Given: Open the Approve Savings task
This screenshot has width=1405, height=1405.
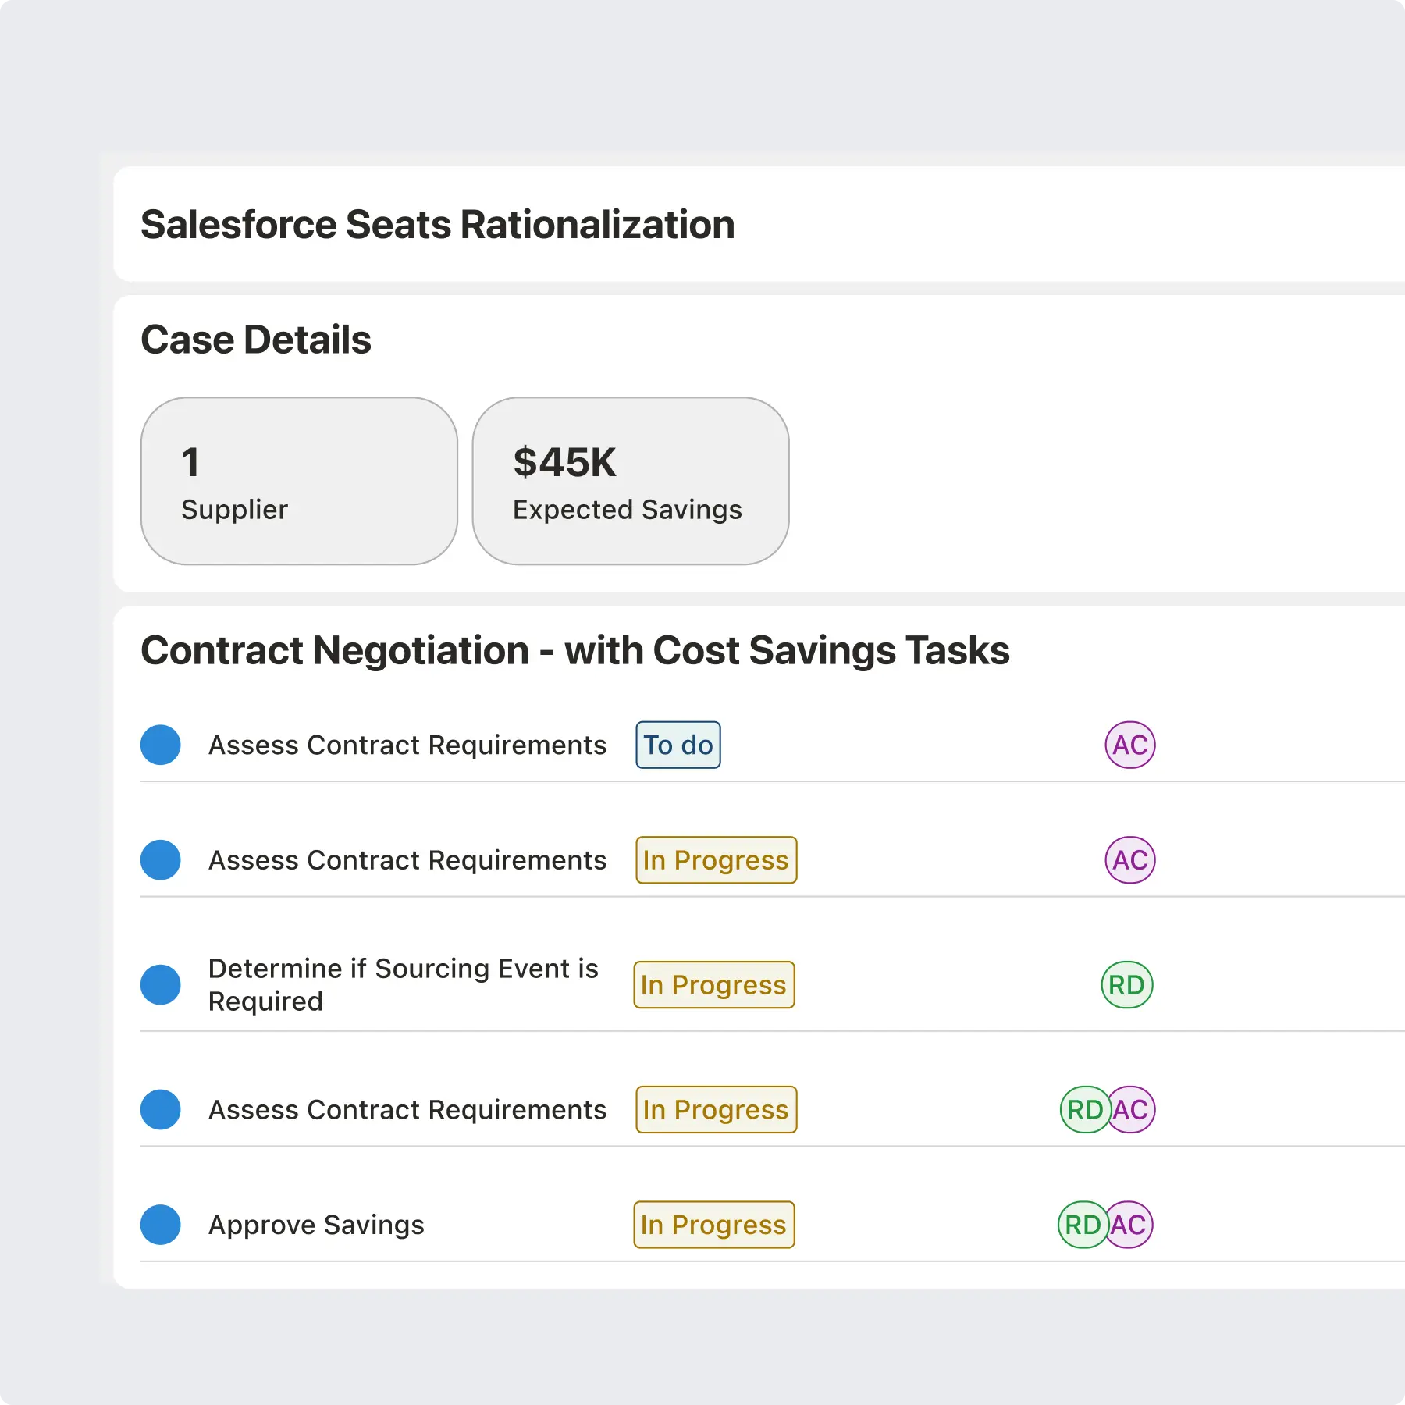Looking at the screenshot, I should [316, 1225].
